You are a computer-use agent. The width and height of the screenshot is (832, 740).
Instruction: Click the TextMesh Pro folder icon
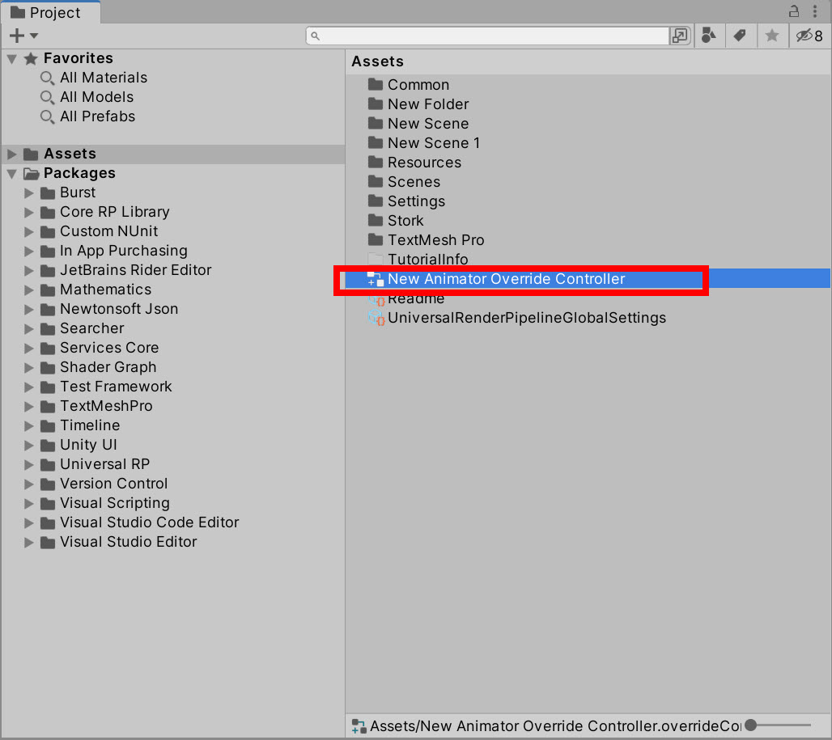point(376,239)
